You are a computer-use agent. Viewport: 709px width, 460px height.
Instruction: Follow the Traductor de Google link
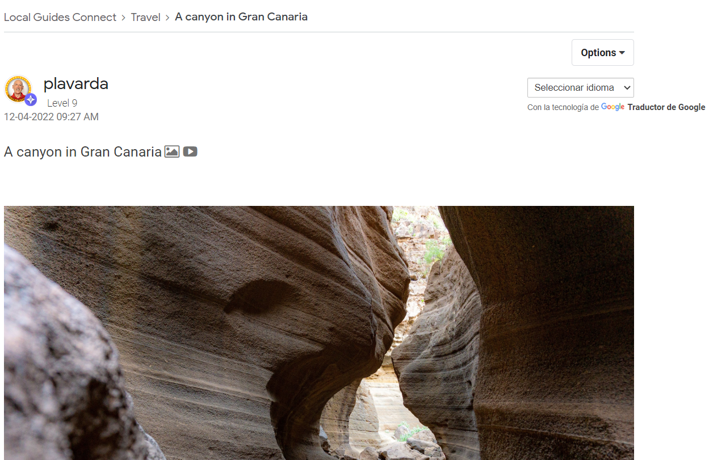tap(666, 107)
